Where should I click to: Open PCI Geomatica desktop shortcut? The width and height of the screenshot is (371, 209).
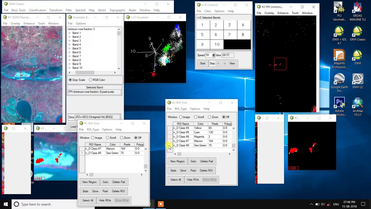tap(339, 12)
